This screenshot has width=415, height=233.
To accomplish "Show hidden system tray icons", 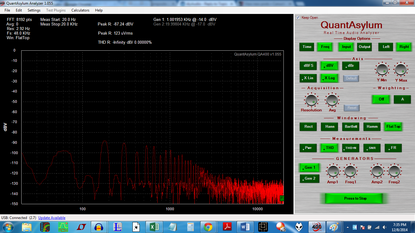I will (348, 227).
